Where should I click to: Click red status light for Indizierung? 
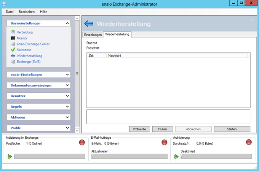point(82,142)
